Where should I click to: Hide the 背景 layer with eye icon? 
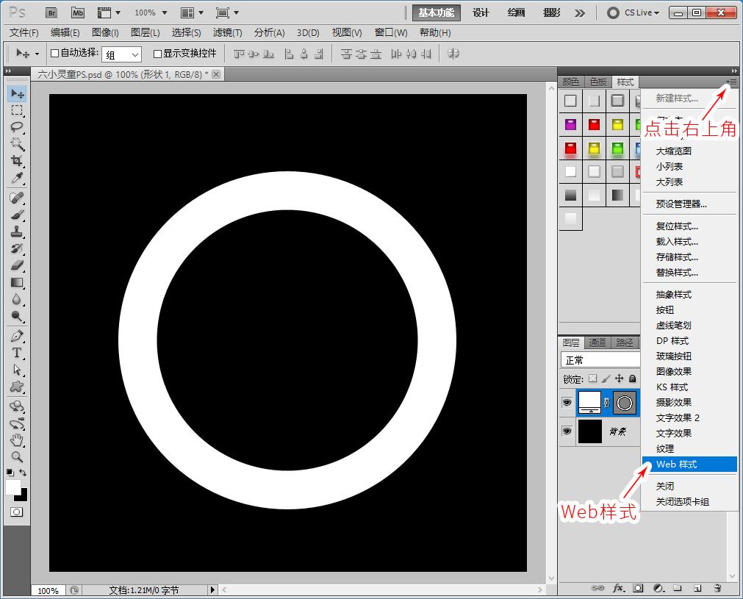tap(567, 431)
